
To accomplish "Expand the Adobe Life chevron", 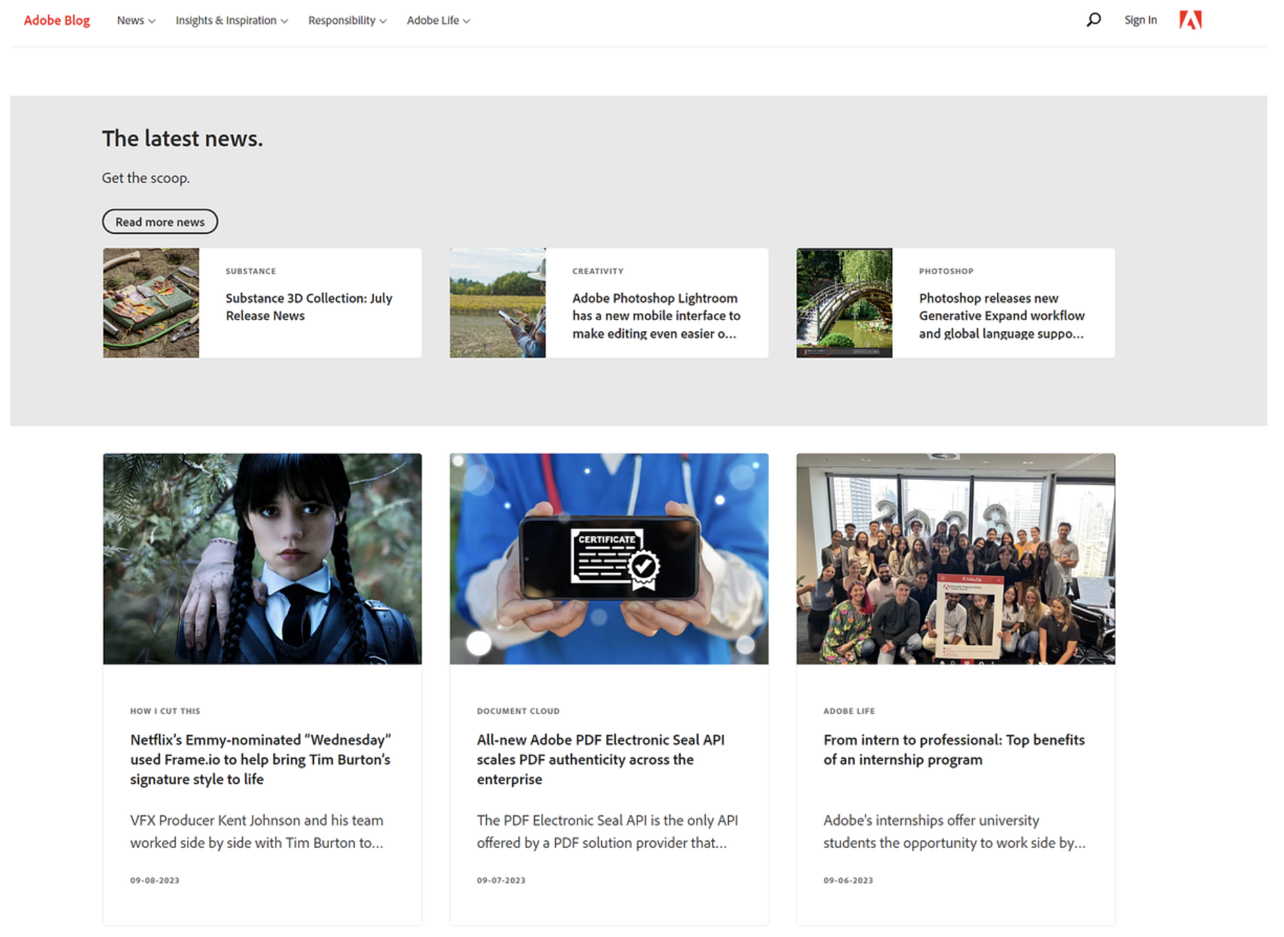I will [x=466, y=21].
